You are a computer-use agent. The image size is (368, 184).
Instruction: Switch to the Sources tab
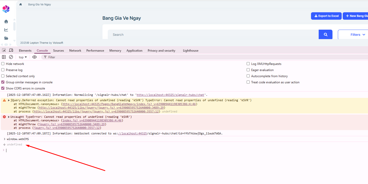[x=59, y=51]
